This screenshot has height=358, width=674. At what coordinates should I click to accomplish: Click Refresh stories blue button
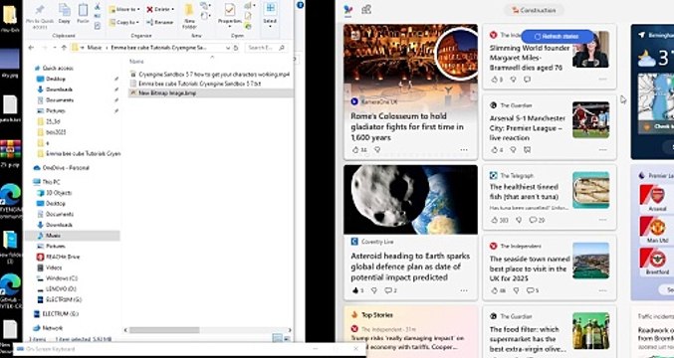click(x=558, y=37)
